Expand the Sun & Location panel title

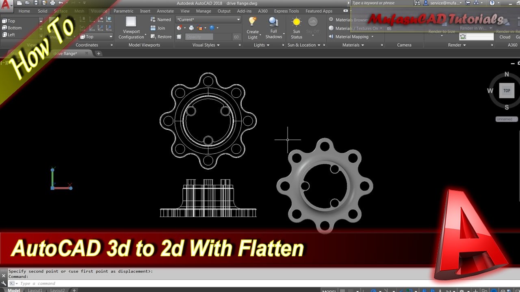pyautogui.click(x=304, y=45)
